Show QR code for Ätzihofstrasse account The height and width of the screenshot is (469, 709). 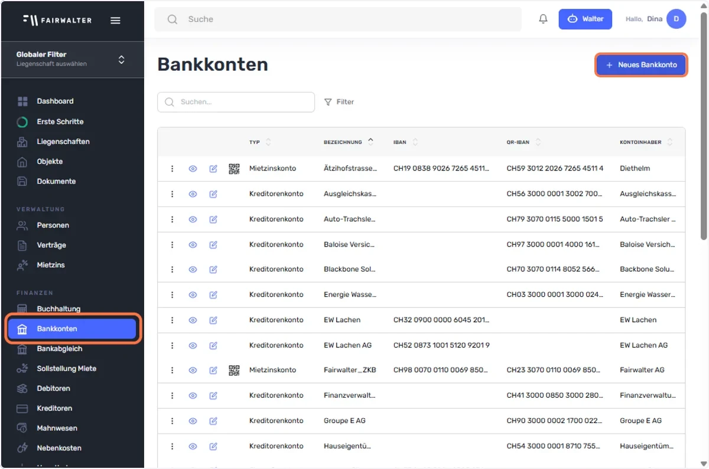tap(234, 169)
